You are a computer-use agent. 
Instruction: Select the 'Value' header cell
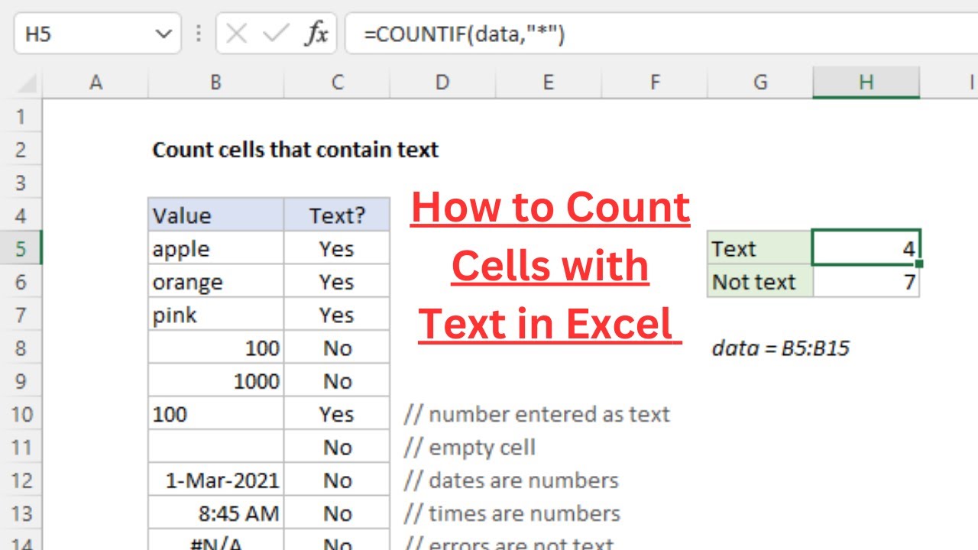pos(216,215)
